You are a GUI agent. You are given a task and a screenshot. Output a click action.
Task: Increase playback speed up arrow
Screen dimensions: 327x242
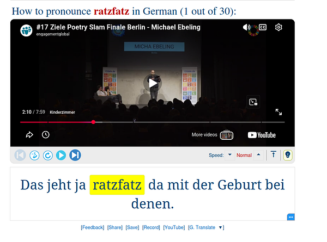click(x=258, y=155)
